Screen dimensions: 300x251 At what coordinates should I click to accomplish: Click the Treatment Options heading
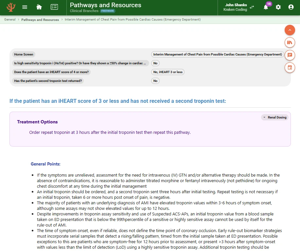(x=37, y=122)
